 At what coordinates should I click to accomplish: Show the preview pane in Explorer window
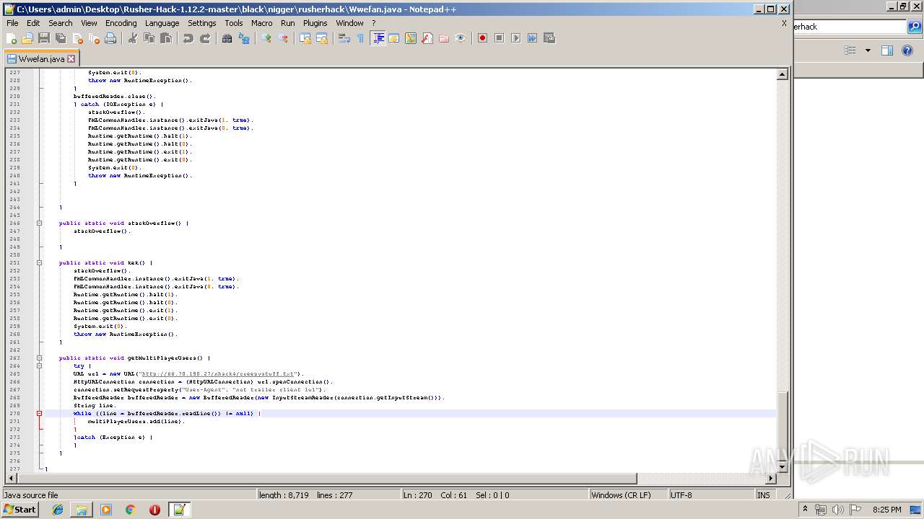[x=887, y=50]
